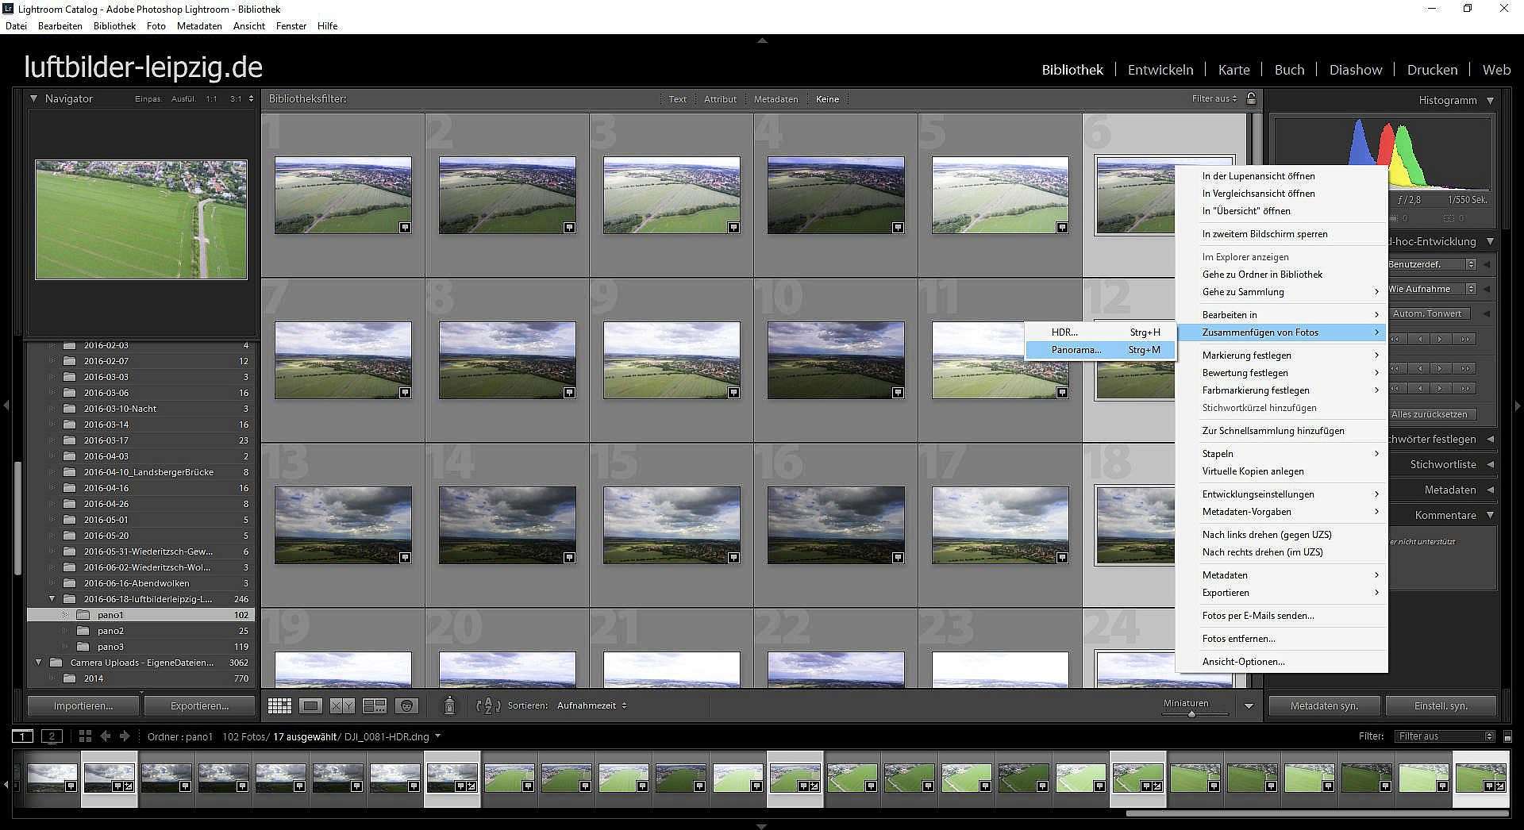Open people face view icon
The height and width of the screenshot is (830, 1524).
[406, 705]
